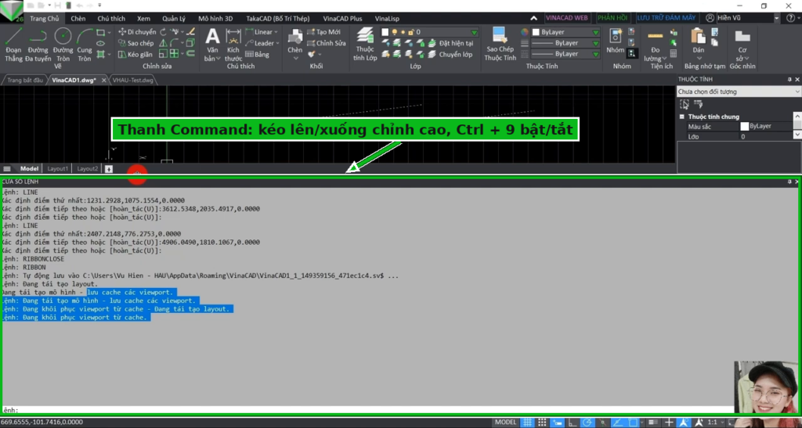The height and width of the screenshot is (428, 802).
Task: Toggle polar tracking in status bar
Action: [587, 423]
